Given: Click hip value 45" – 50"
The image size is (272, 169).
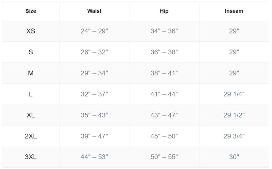Looking at the screenshot, I should pos(164,136).
